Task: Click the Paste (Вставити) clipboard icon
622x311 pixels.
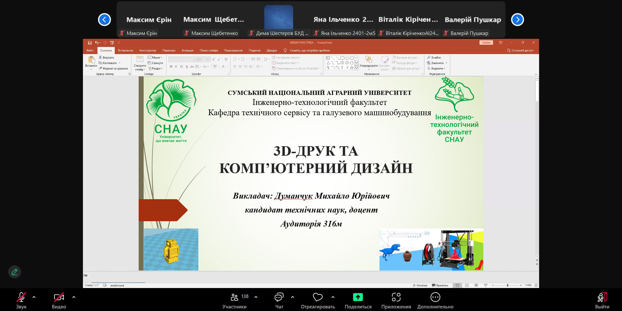Action: tap(91, 60)
